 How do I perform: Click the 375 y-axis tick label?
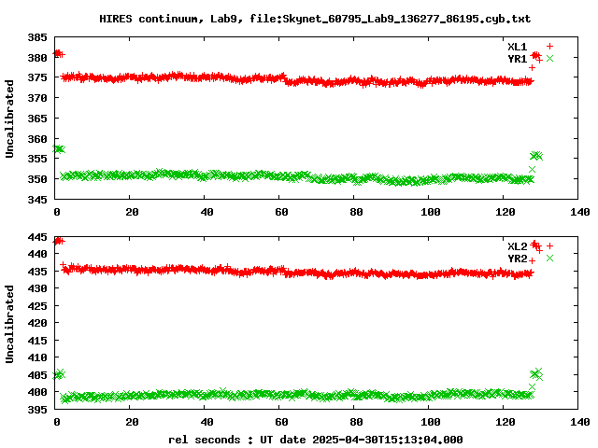37,77
